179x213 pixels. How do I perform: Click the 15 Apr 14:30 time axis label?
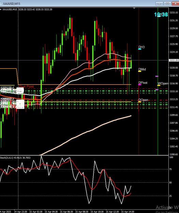pyautogui.click(x=128, y=212)
